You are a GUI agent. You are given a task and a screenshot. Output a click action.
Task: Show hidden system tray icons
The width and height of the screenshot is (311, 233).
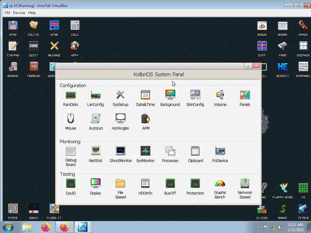coord(258,228)
